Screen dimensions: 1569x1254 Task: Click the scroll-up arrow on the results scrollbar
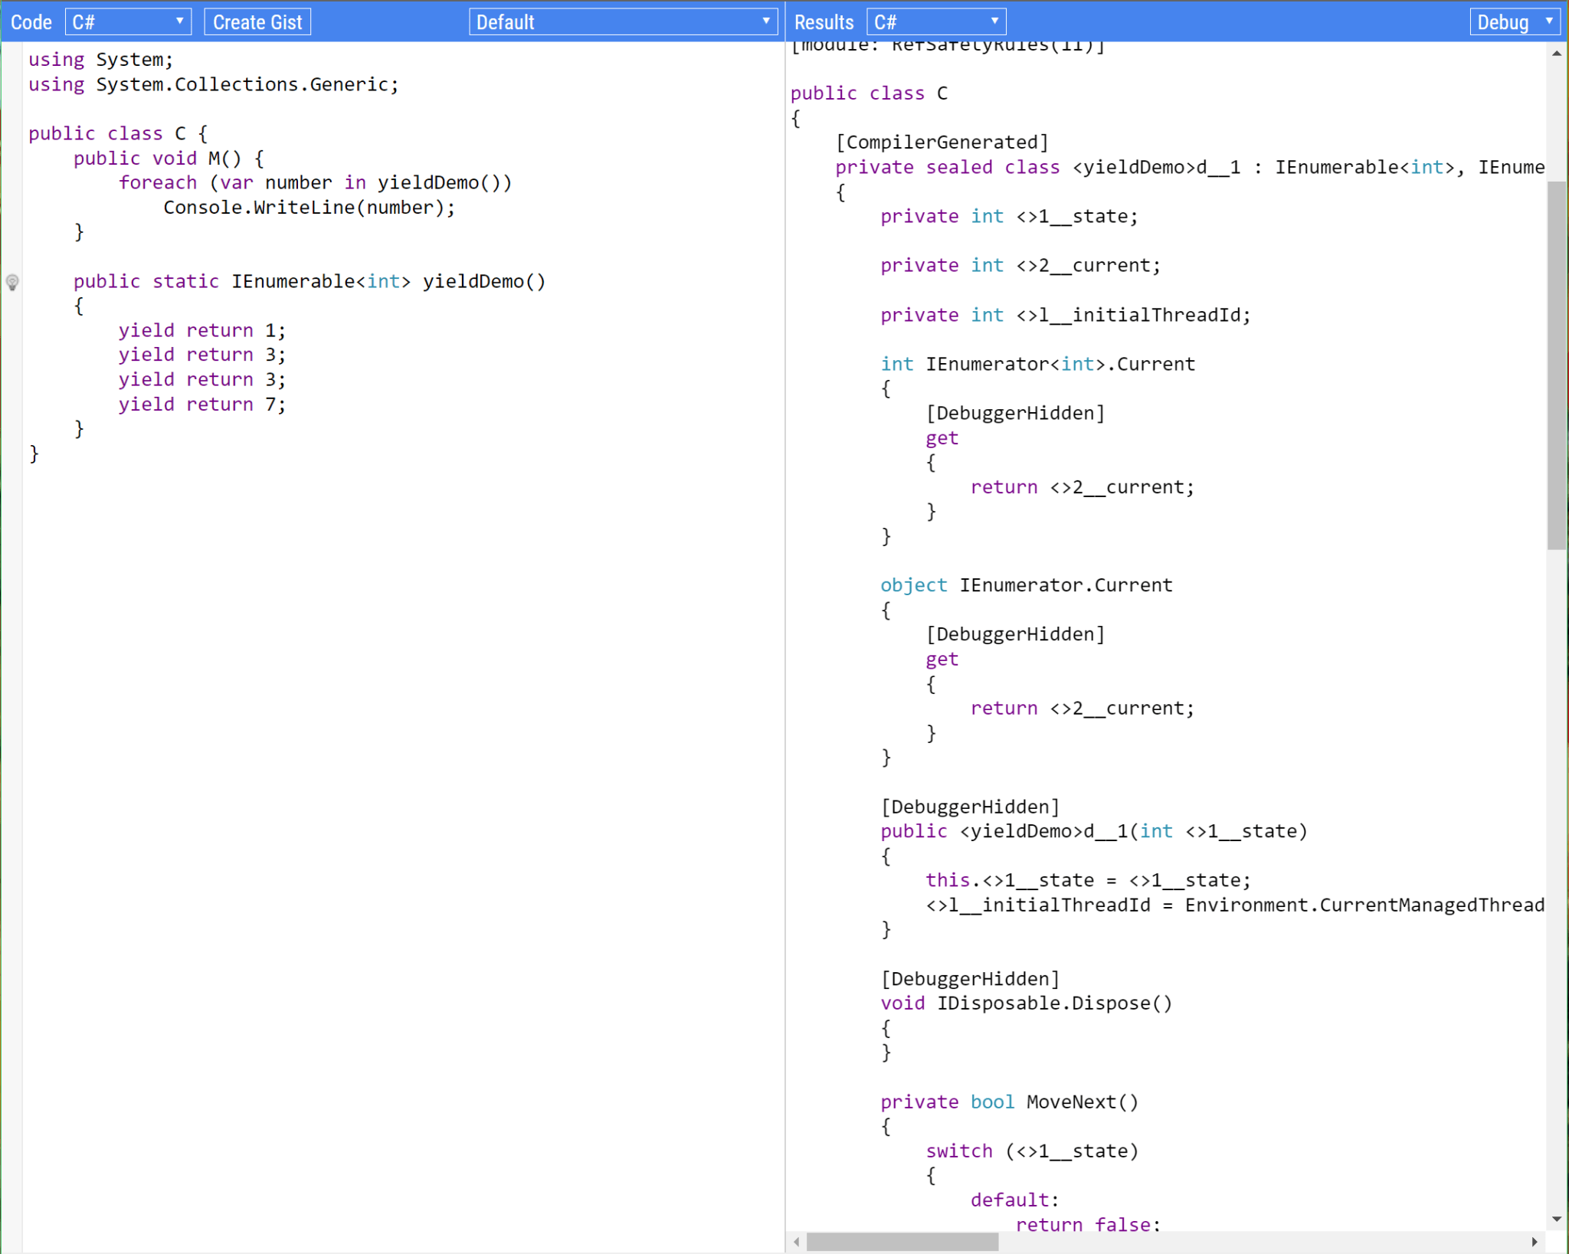(1557, 51)
